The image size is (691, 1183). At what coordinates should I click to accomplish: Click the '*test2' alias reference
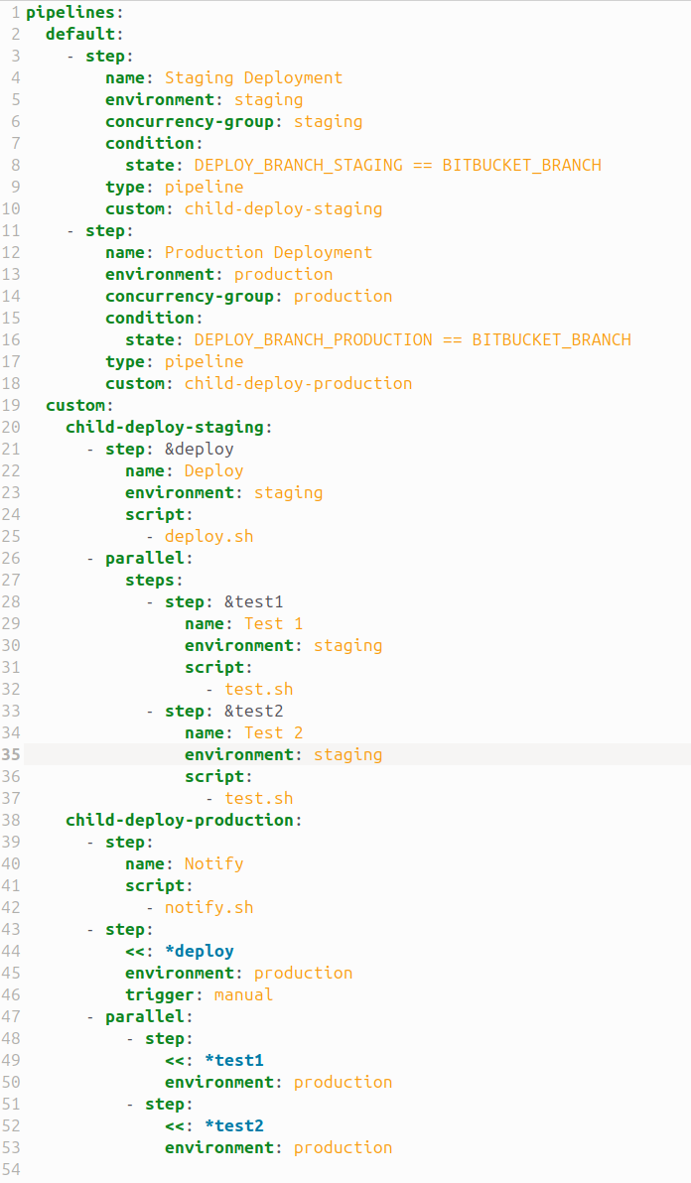234,1126
